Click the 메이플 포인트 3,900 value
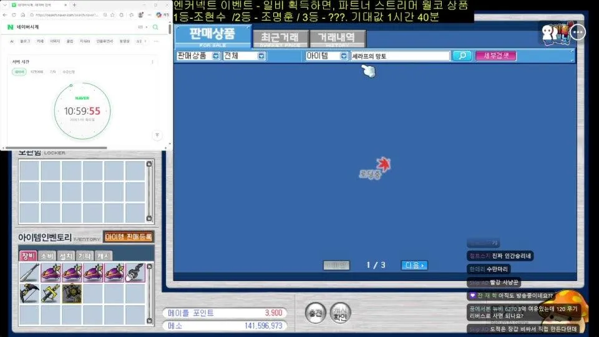Viewport: 599px width, 337px height. [x=273, y=313]
